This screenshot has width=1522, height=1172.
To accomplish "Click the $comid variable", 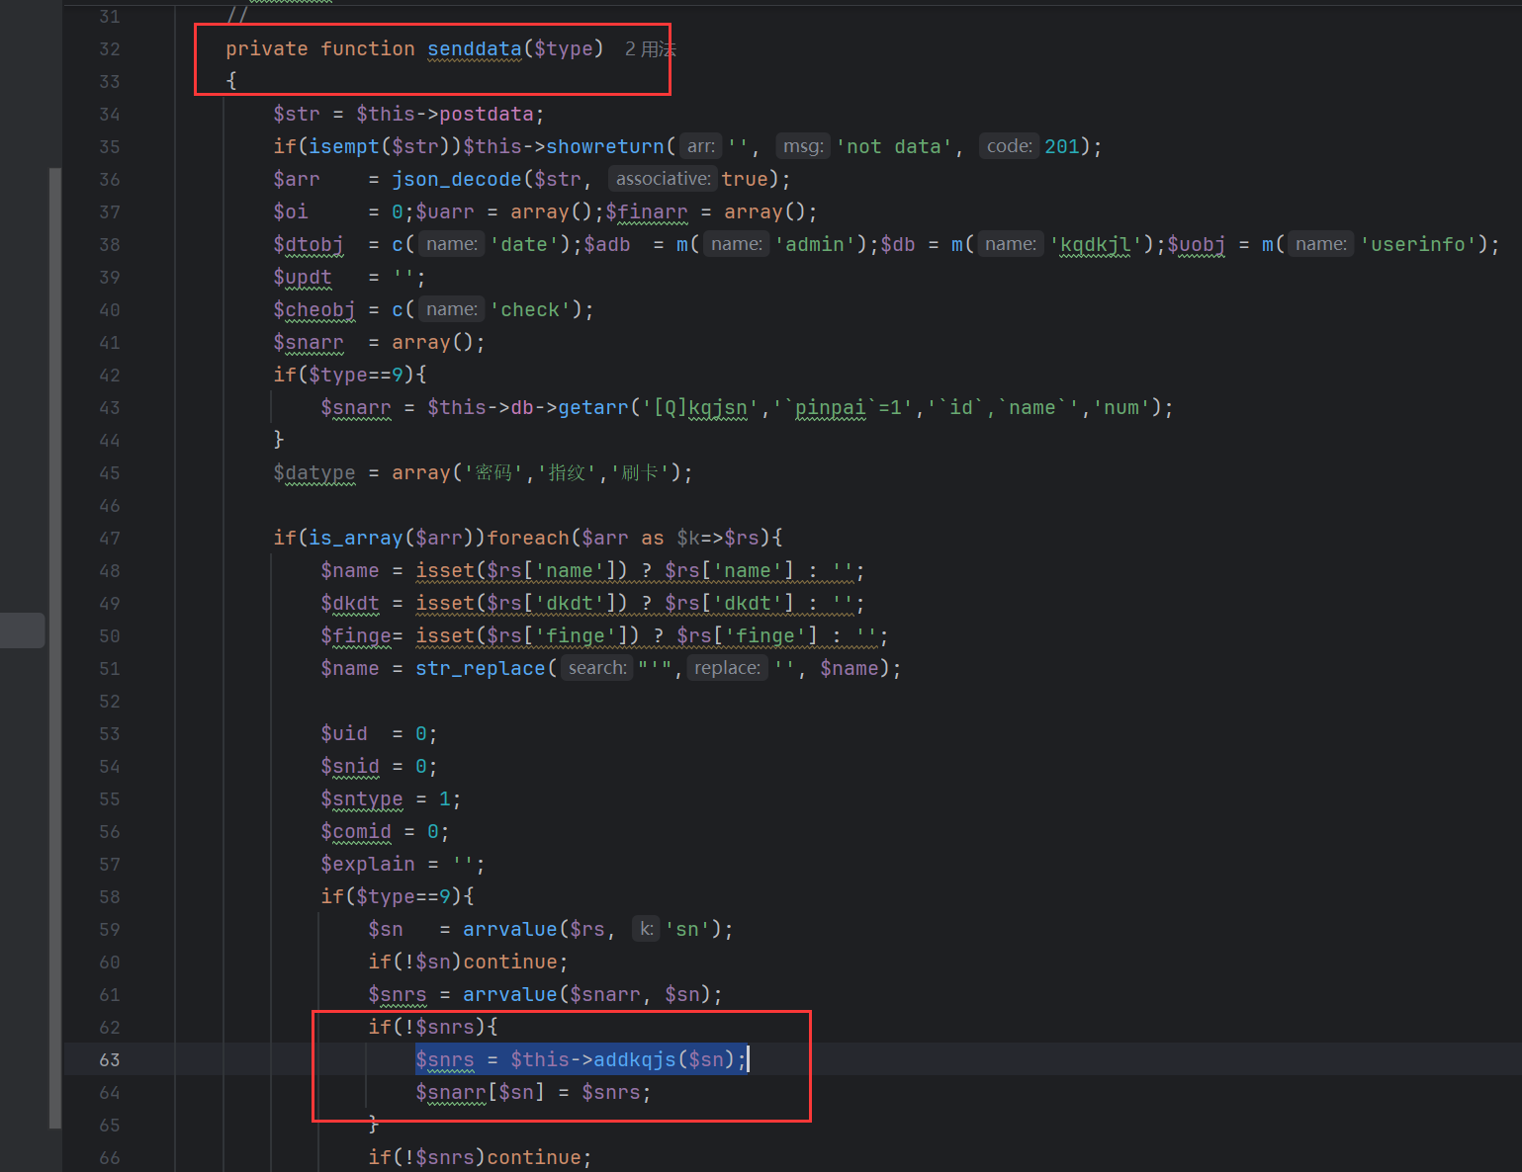I will pos(355,831).
